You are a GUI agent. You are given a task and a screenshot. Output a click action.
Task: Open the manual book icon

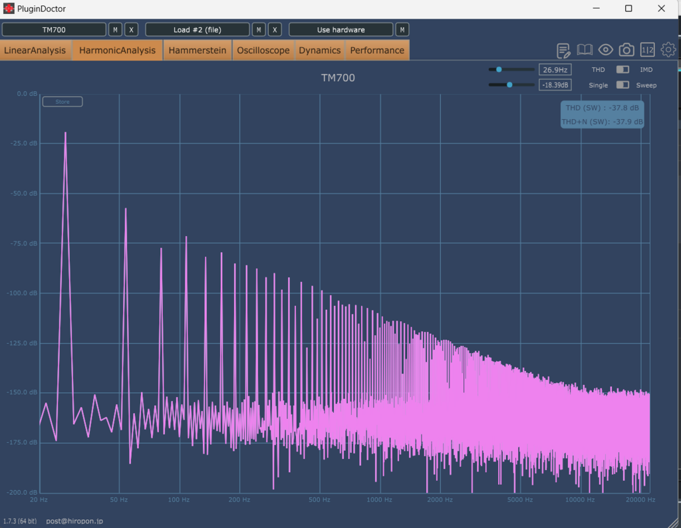coord(585,50)
